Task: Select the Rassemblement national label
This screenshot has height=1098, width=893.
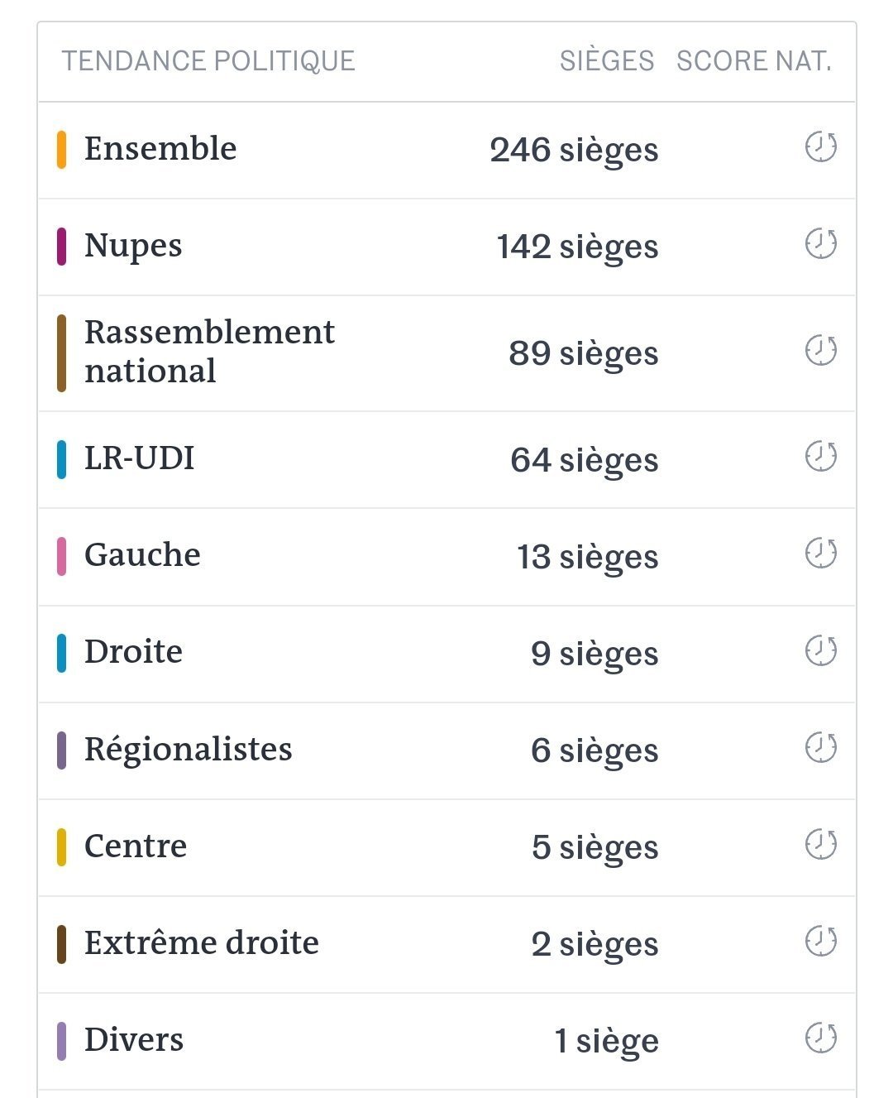Action: click(x=209, y=351)
